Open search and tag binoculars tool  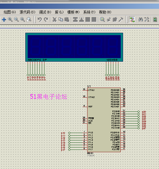coord(140,20)
